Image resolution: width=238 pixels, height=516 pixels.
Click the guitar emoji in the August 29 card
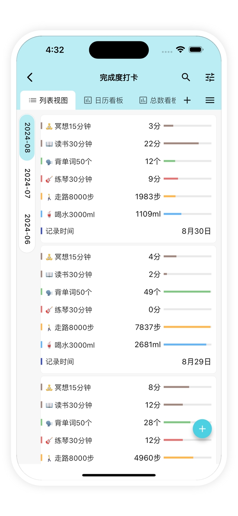49,310
